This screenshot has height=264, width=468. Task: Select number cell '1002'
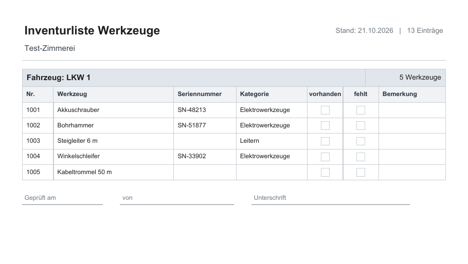point(38,126)
